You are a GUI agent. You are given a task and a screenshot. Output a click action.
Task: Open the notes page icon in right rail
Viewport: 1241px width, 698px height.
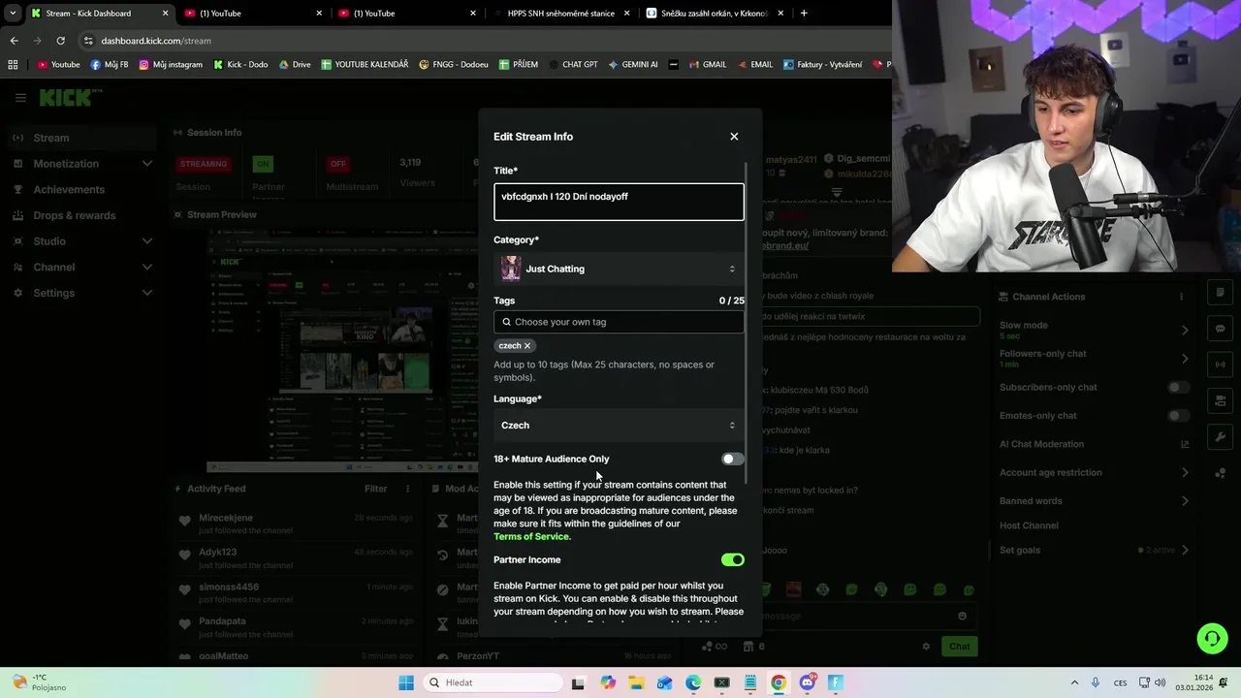[1220, 293]
